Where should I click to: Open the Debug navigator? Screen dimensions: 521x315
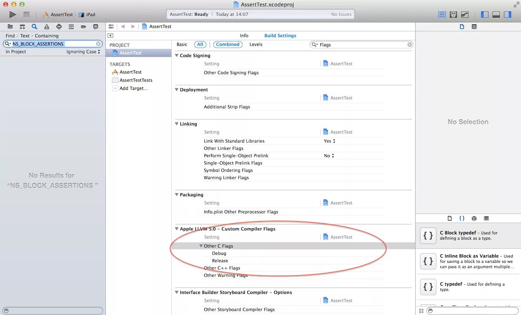coord(71,27)
